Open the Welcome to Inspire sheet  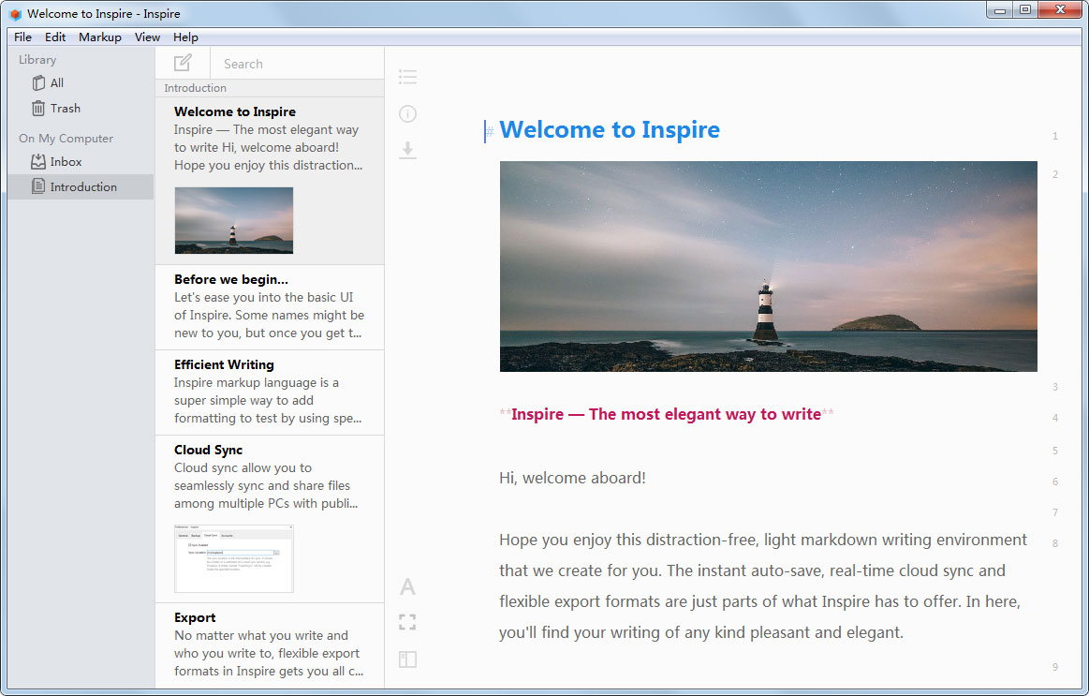pos(270,181)
